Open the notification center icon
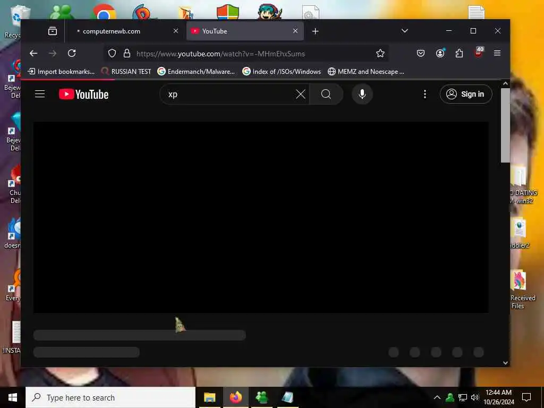544x408 pixels. (x=526, y=397)
